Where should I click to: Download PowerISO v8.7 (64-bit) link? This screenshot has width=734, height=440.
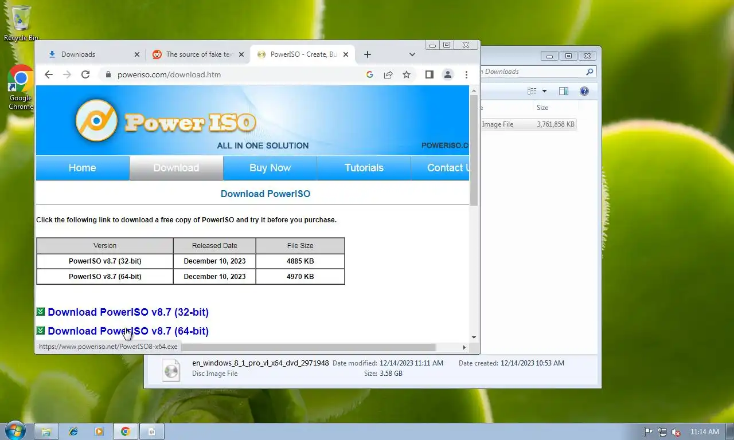click(x=128, y=331)
